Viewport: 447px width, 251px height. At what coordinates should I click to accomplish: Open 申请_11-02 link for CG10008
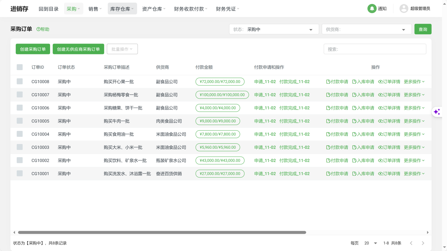265,82
